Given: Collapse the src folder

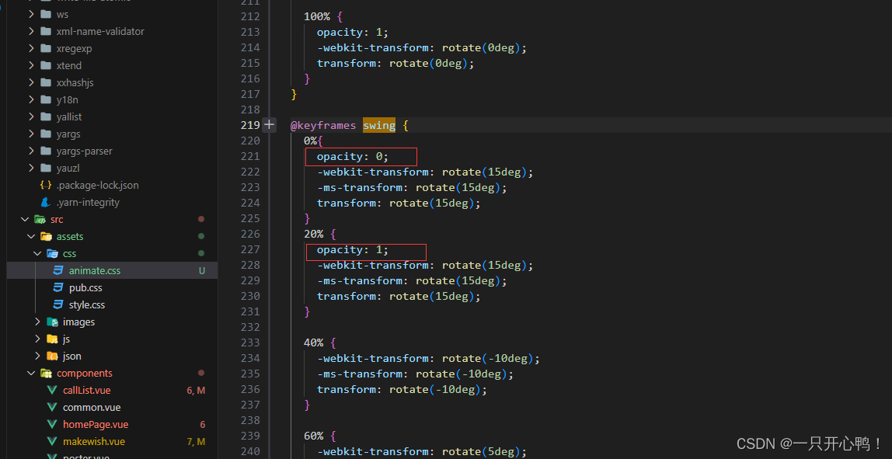Looking at the screenshot, I should 24,219.
